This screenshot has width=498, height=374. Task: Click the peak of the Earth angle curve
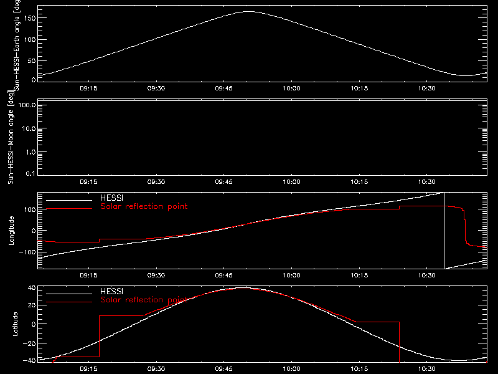(248, 11)
